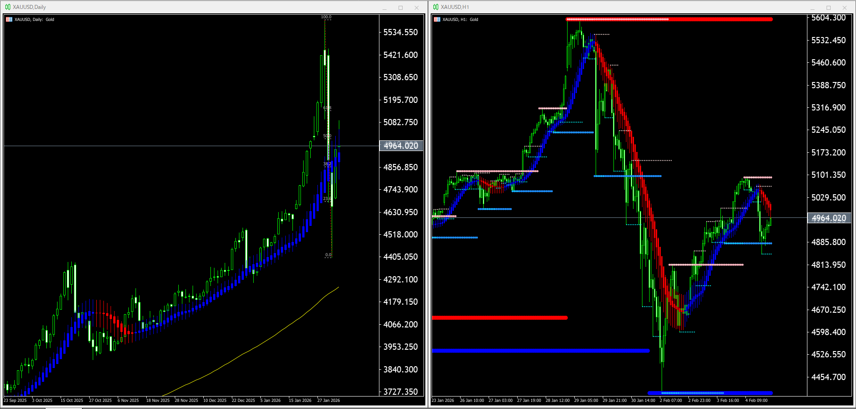Click the 15 Oct 2025 date marker
856x409 pixels.
point(72,401)
